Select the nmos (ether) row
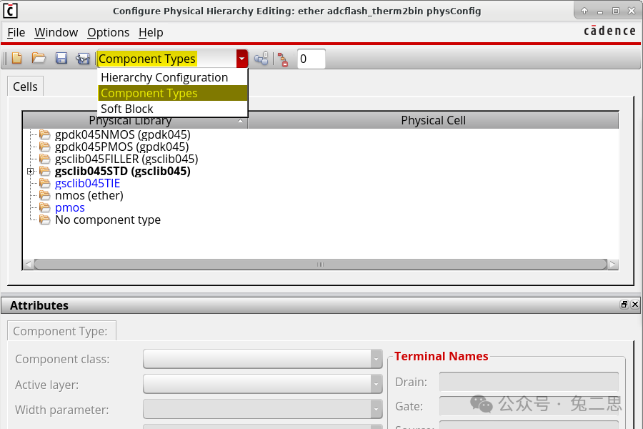The image size is (643, 429). click(89, 195)
